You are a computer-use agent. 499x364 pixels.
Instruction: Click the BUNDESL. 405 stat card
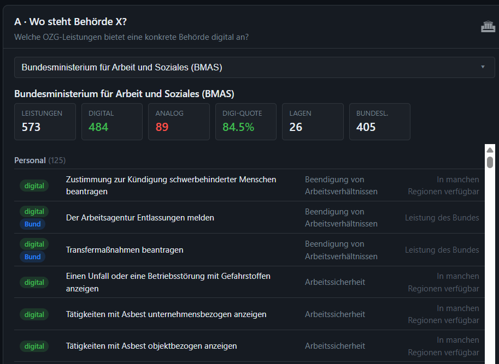pyautogui.click(x=380, y=122)
